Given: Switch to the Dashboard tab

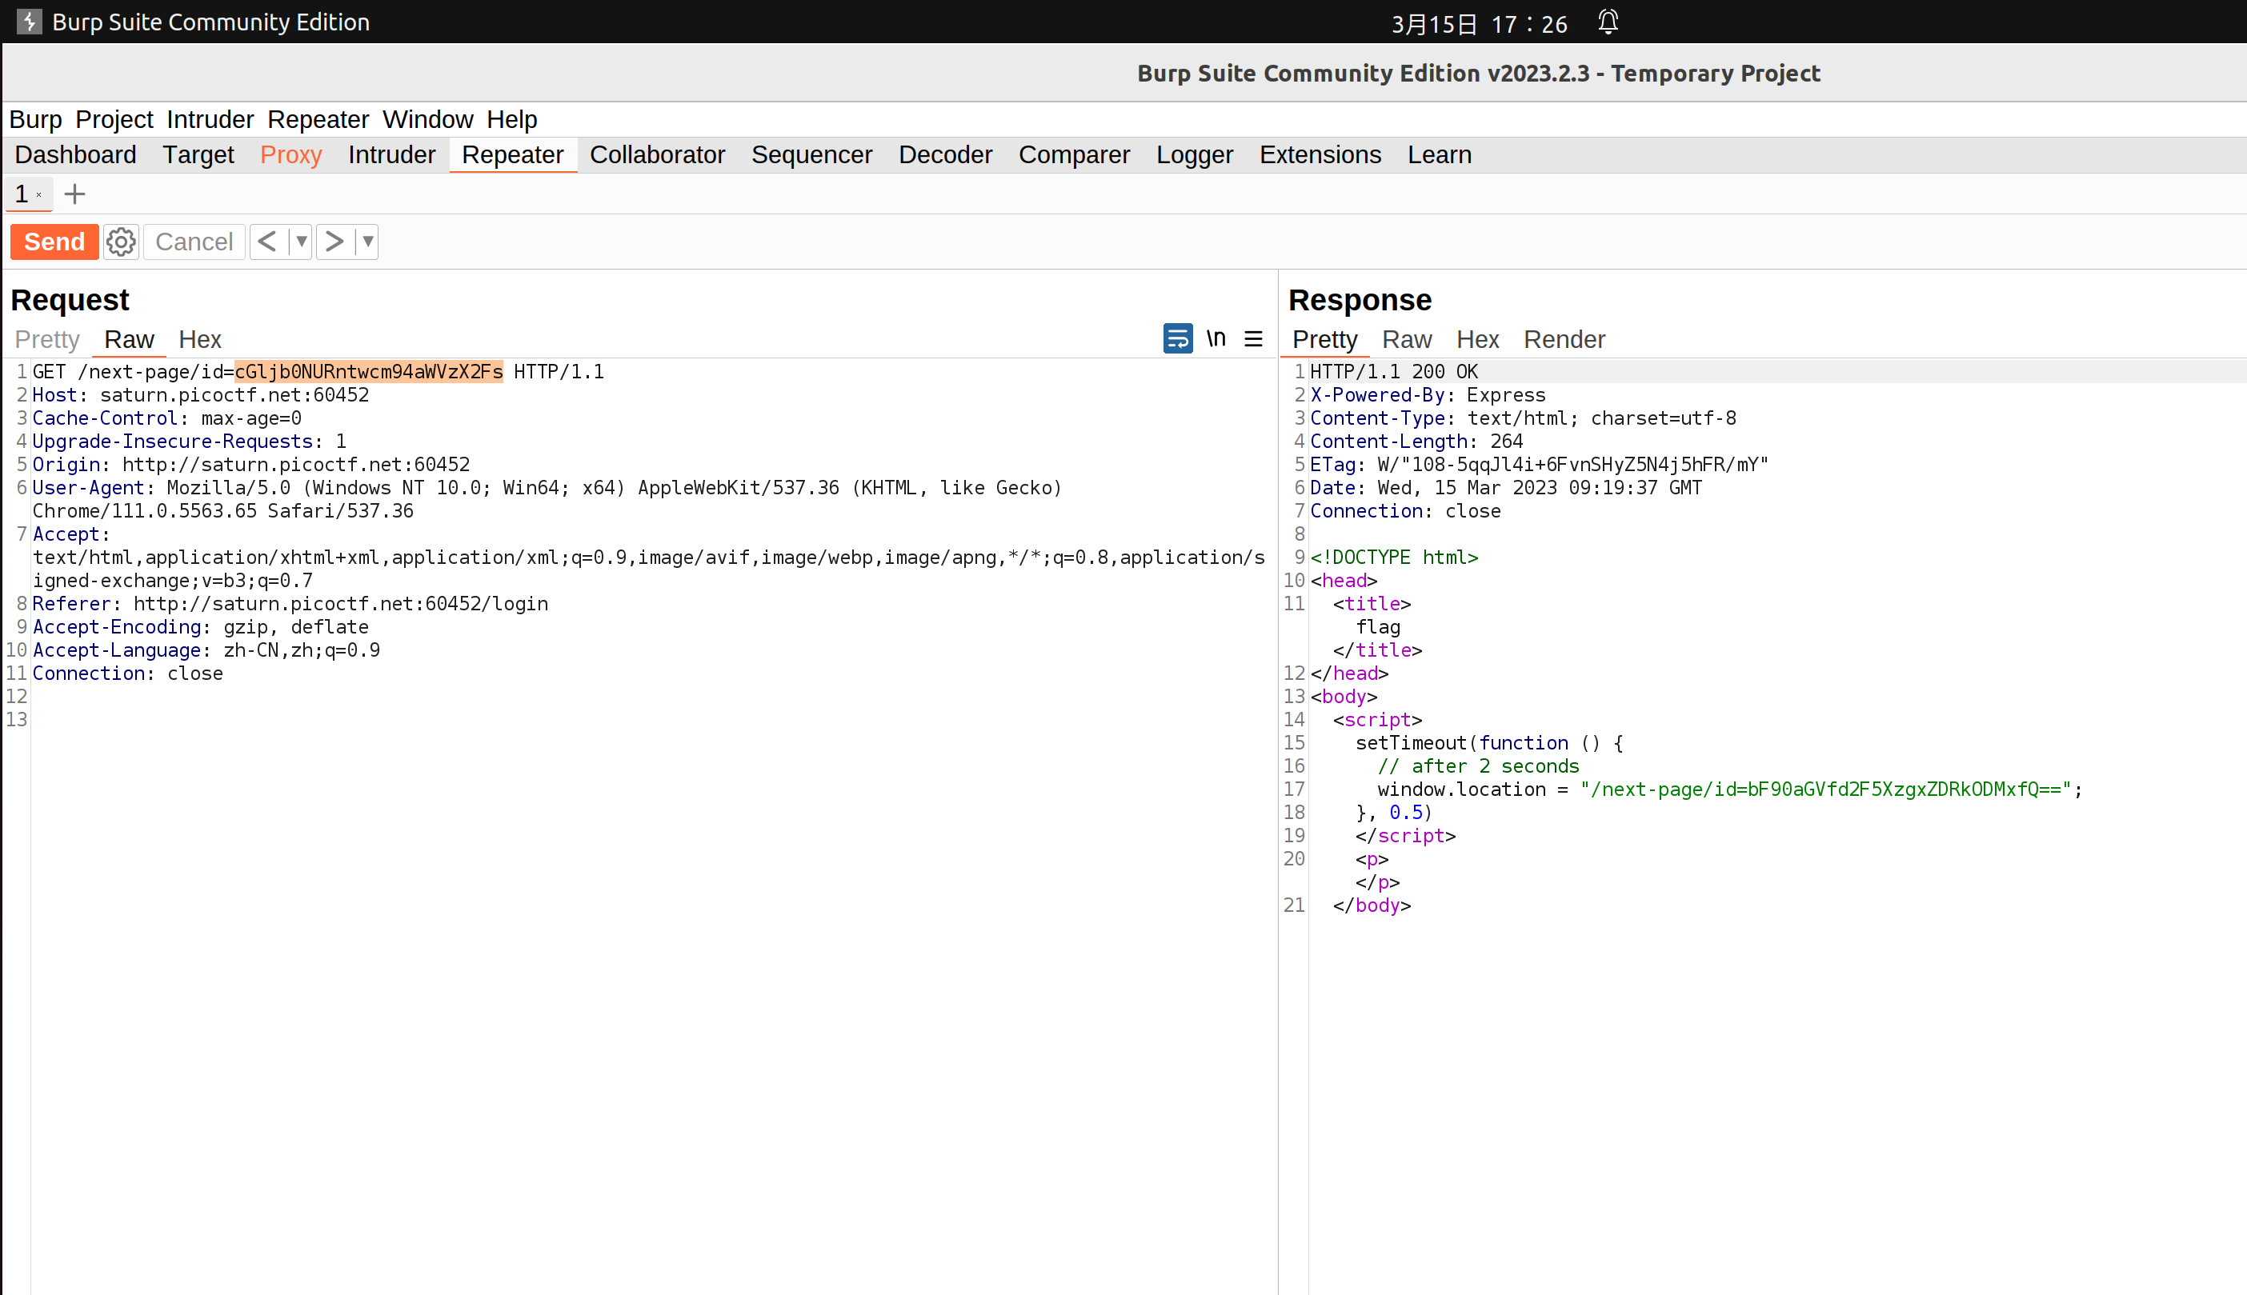Looking at the screenshot, I should pos(75,154).
